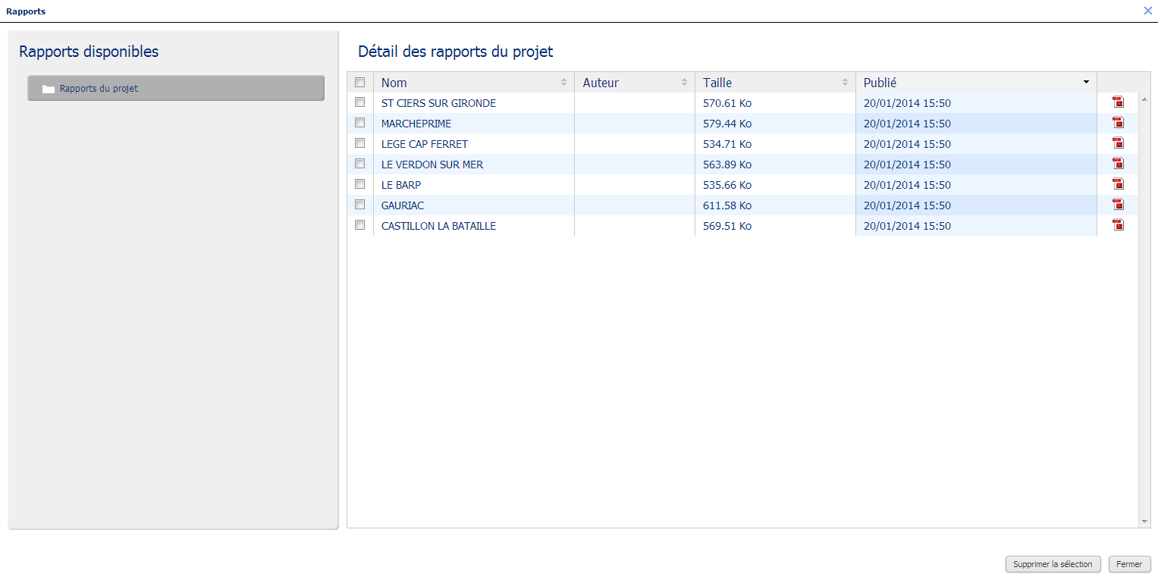
Task: Select the Rapports du projet folder item
Action: point(176,88)
